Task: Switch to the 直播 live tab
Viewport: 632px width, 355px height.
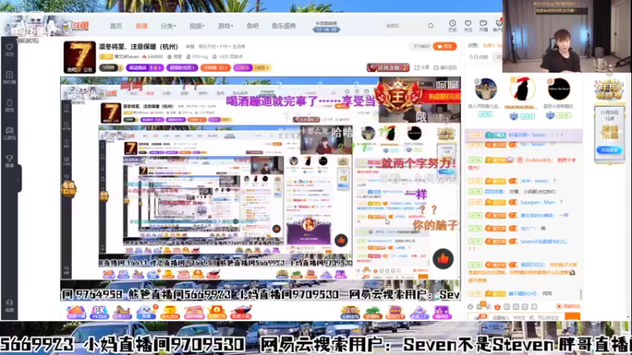Action: click(x=141, y=26)
